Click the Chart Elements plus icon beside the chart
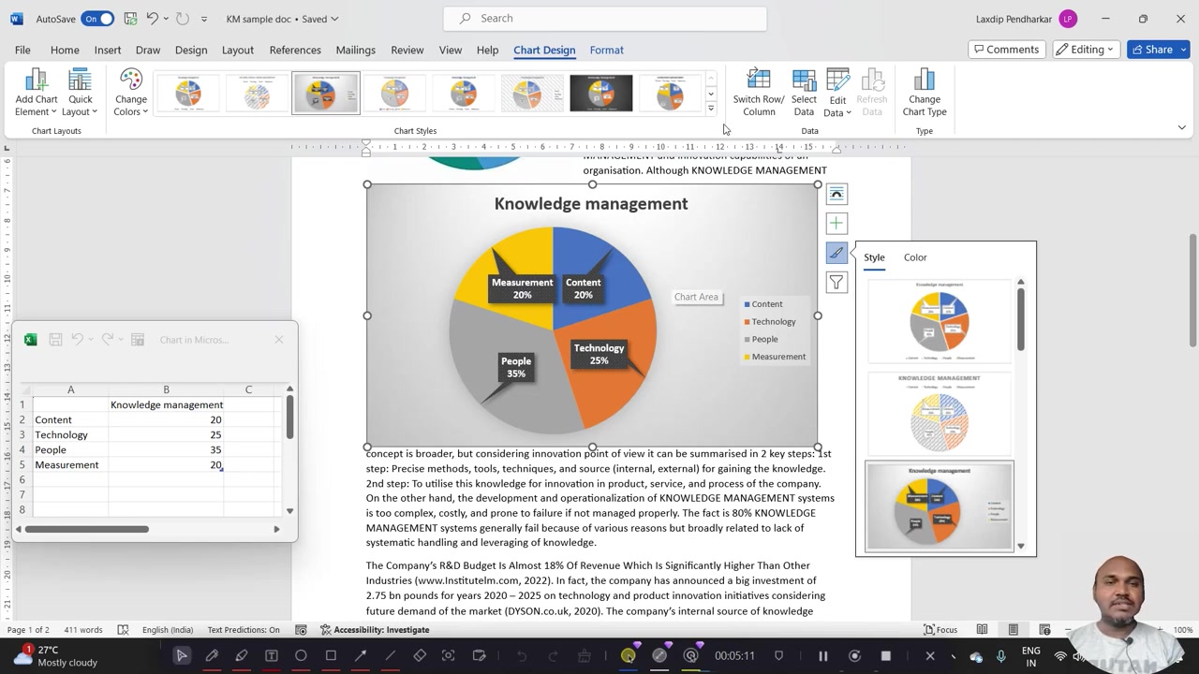 [836, 223]
